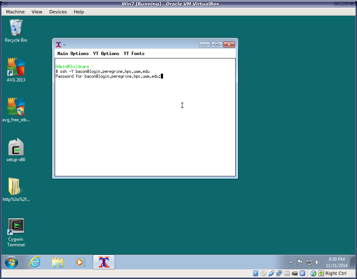Click the ssh -Y command line text
Image resolution: width=357 pixels, height=279 pixels.
[105, 71]
